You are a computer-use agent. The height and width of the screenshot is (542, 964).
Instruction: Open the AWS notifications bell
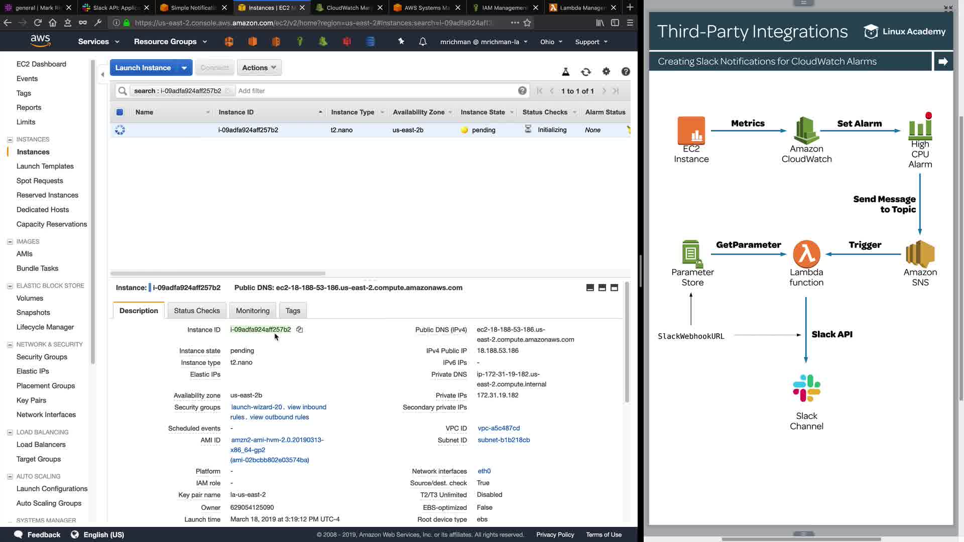point(422,42)
